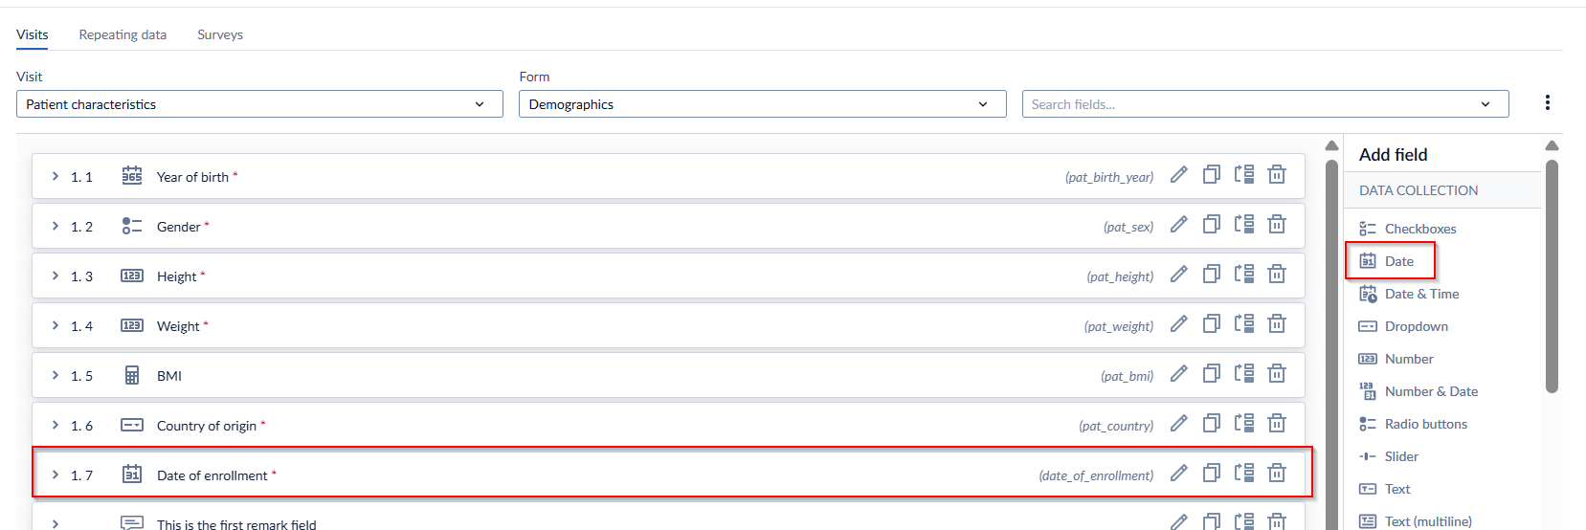1586x530 pixels.
Task: Switch to the Repeating data tab
Action: coord(123,34)
